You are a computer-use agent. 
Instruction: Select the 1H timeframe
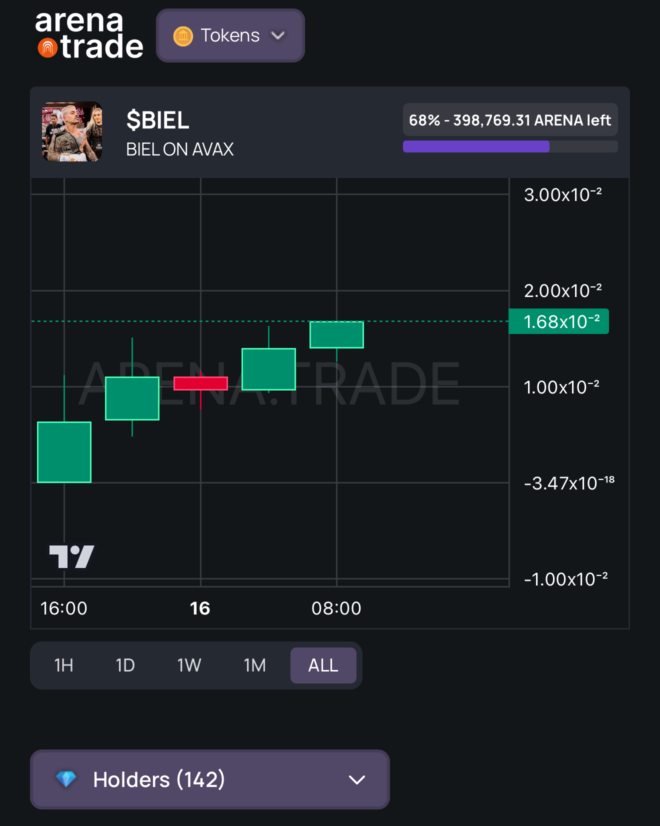[64, 665]
